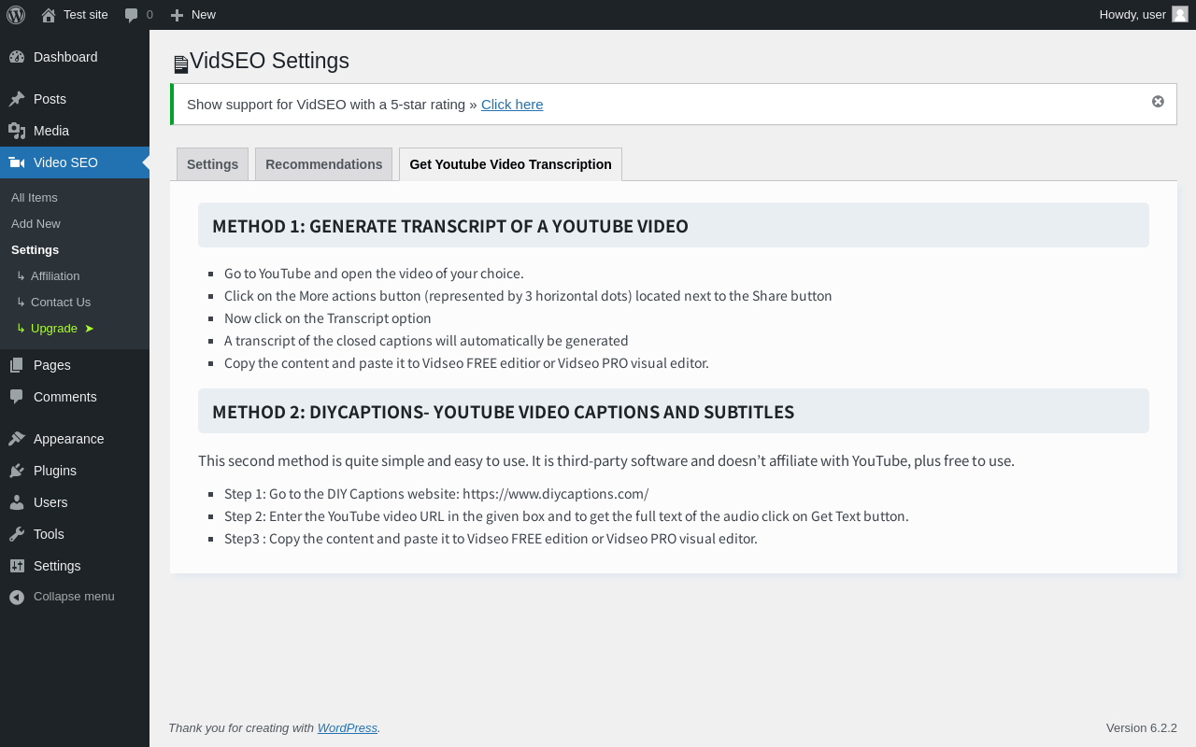The height and width of the screenshot is (747, 1196).
Task: Switch to the Settings tab
Action: pyautogui.click(x=212, y=164)
